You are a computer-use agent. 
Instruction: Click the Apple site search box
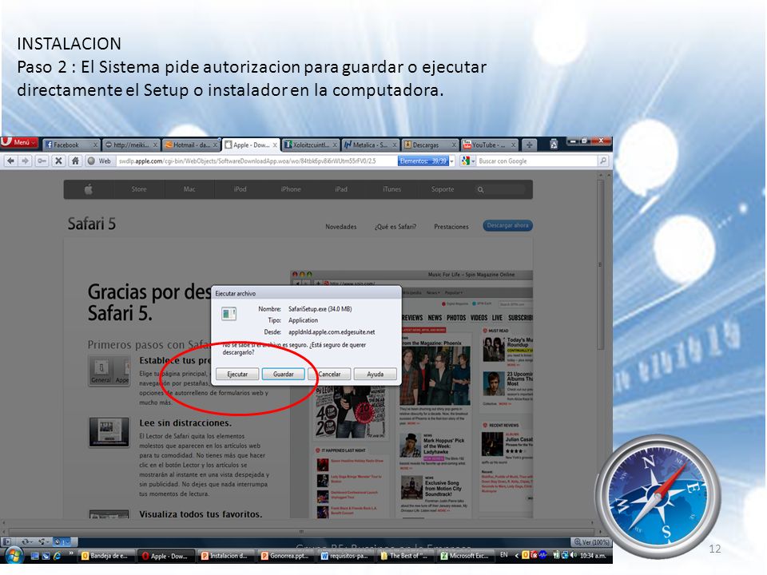(500, 189)
